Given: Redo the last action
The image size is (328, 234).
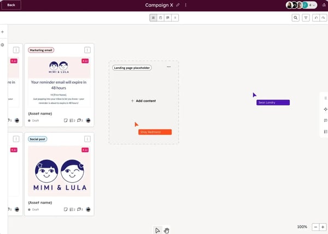Looking at the screenshot, I should (x=324, y=18).
